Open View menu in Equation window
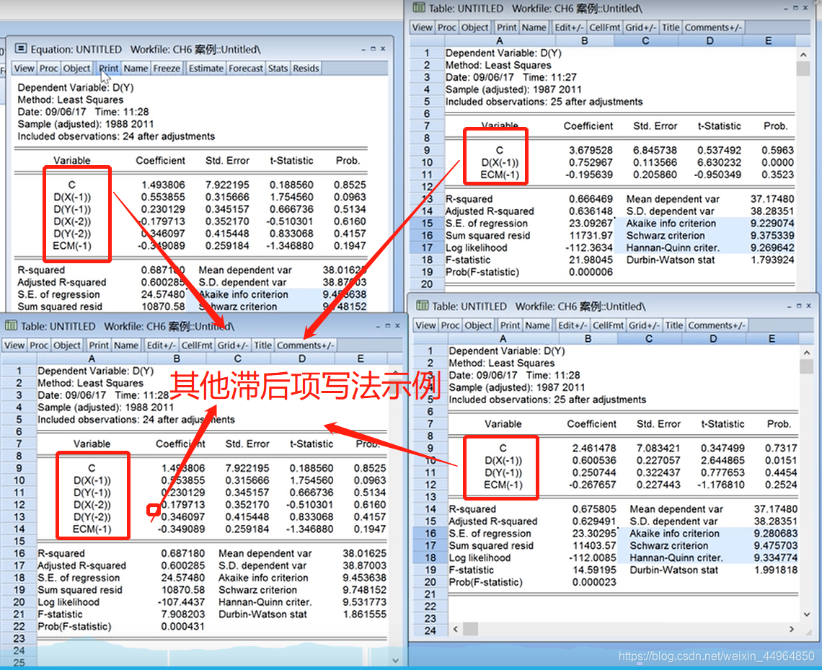 point(24,68)
